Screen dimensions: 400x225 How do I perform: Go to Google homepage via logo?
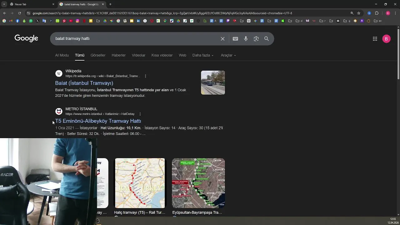26,38
